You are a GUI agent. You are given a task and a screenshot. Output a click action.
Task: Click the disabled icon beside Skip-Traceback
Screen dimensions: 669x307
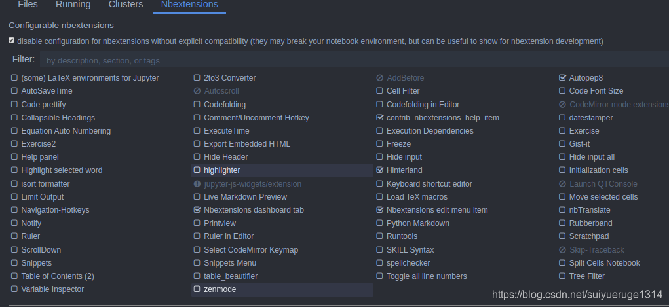tap(562, 250)
